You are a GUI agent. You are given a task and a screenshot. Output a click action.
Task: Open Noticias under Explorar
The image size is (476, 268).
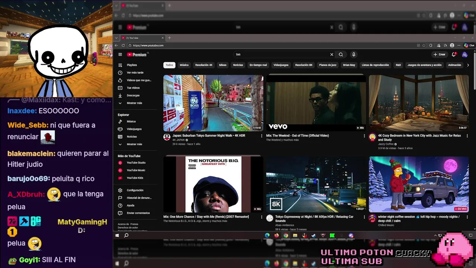tap(132, 137)
